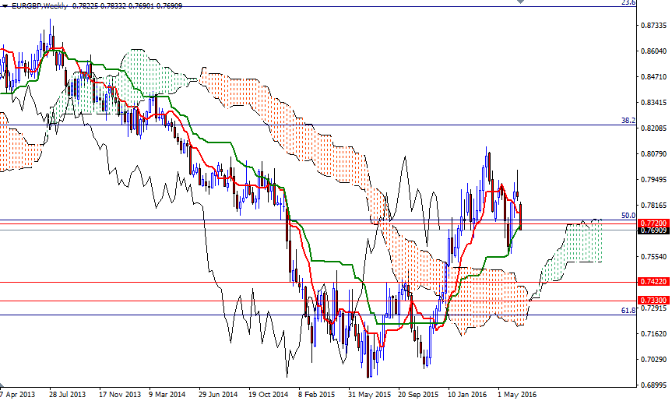The image size is (672, 401).
Task: Click the 1 May 2016 date label
Action: [x=516, y=394]
